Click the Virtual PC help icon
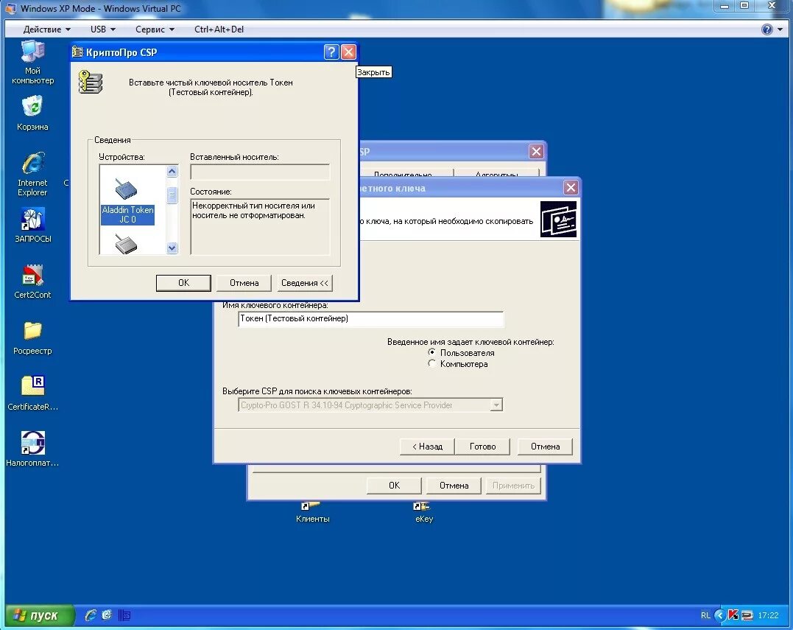The width and height of the screenshot is (793, 630). (766, 29)
